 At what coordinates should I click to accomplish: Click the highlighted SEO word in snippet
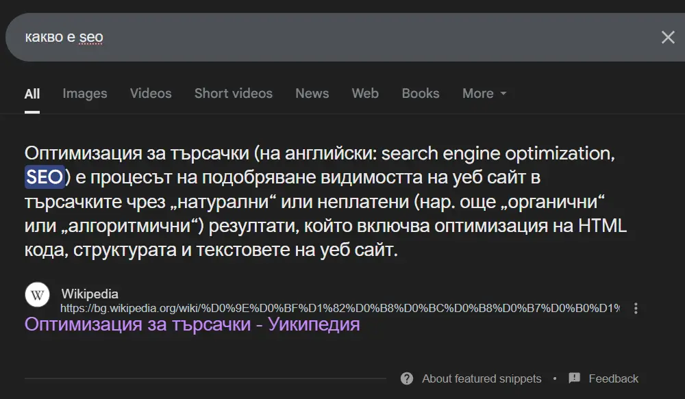(x=45, y=177)
